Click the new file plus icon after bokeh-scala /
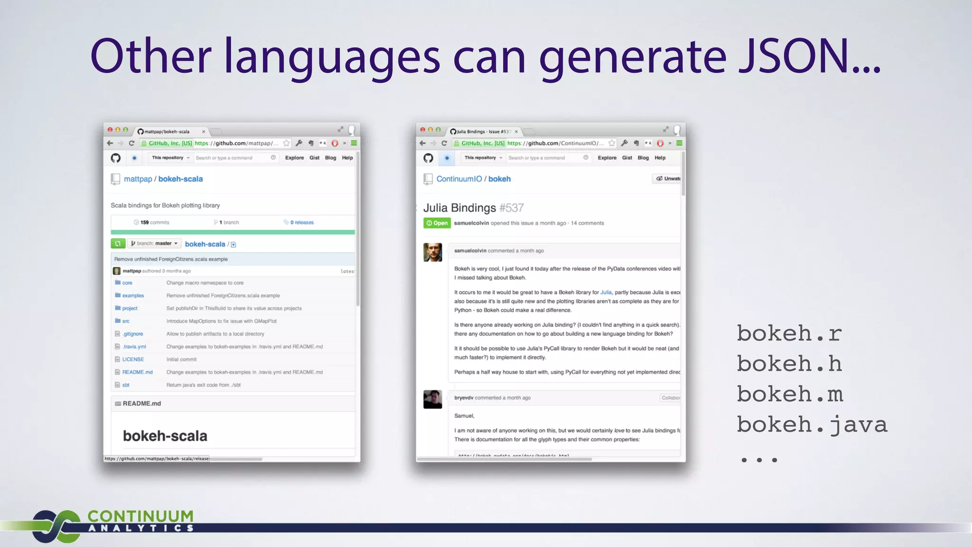Screen dimensions: 972x547 (234, 245)
